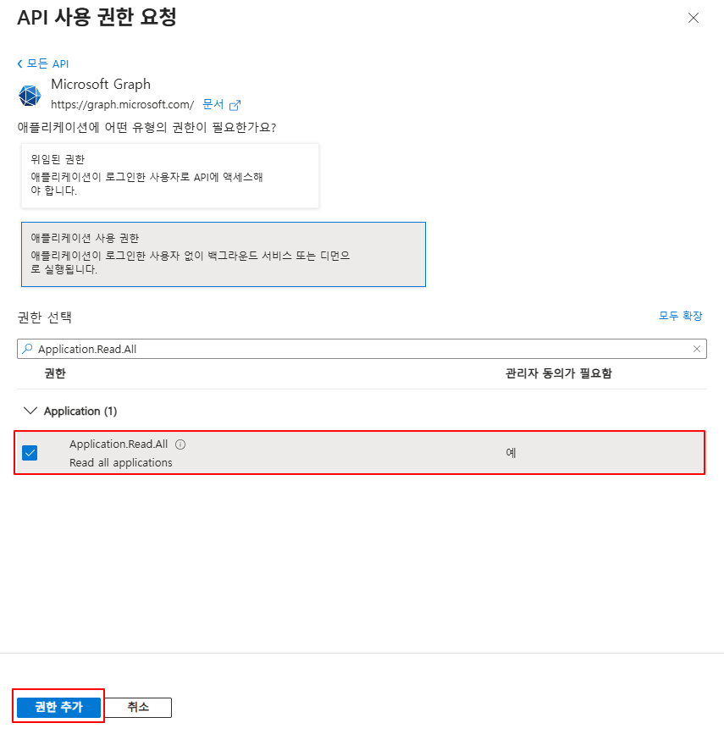
Task: Click the 취소 button
Action: (138, 707)
